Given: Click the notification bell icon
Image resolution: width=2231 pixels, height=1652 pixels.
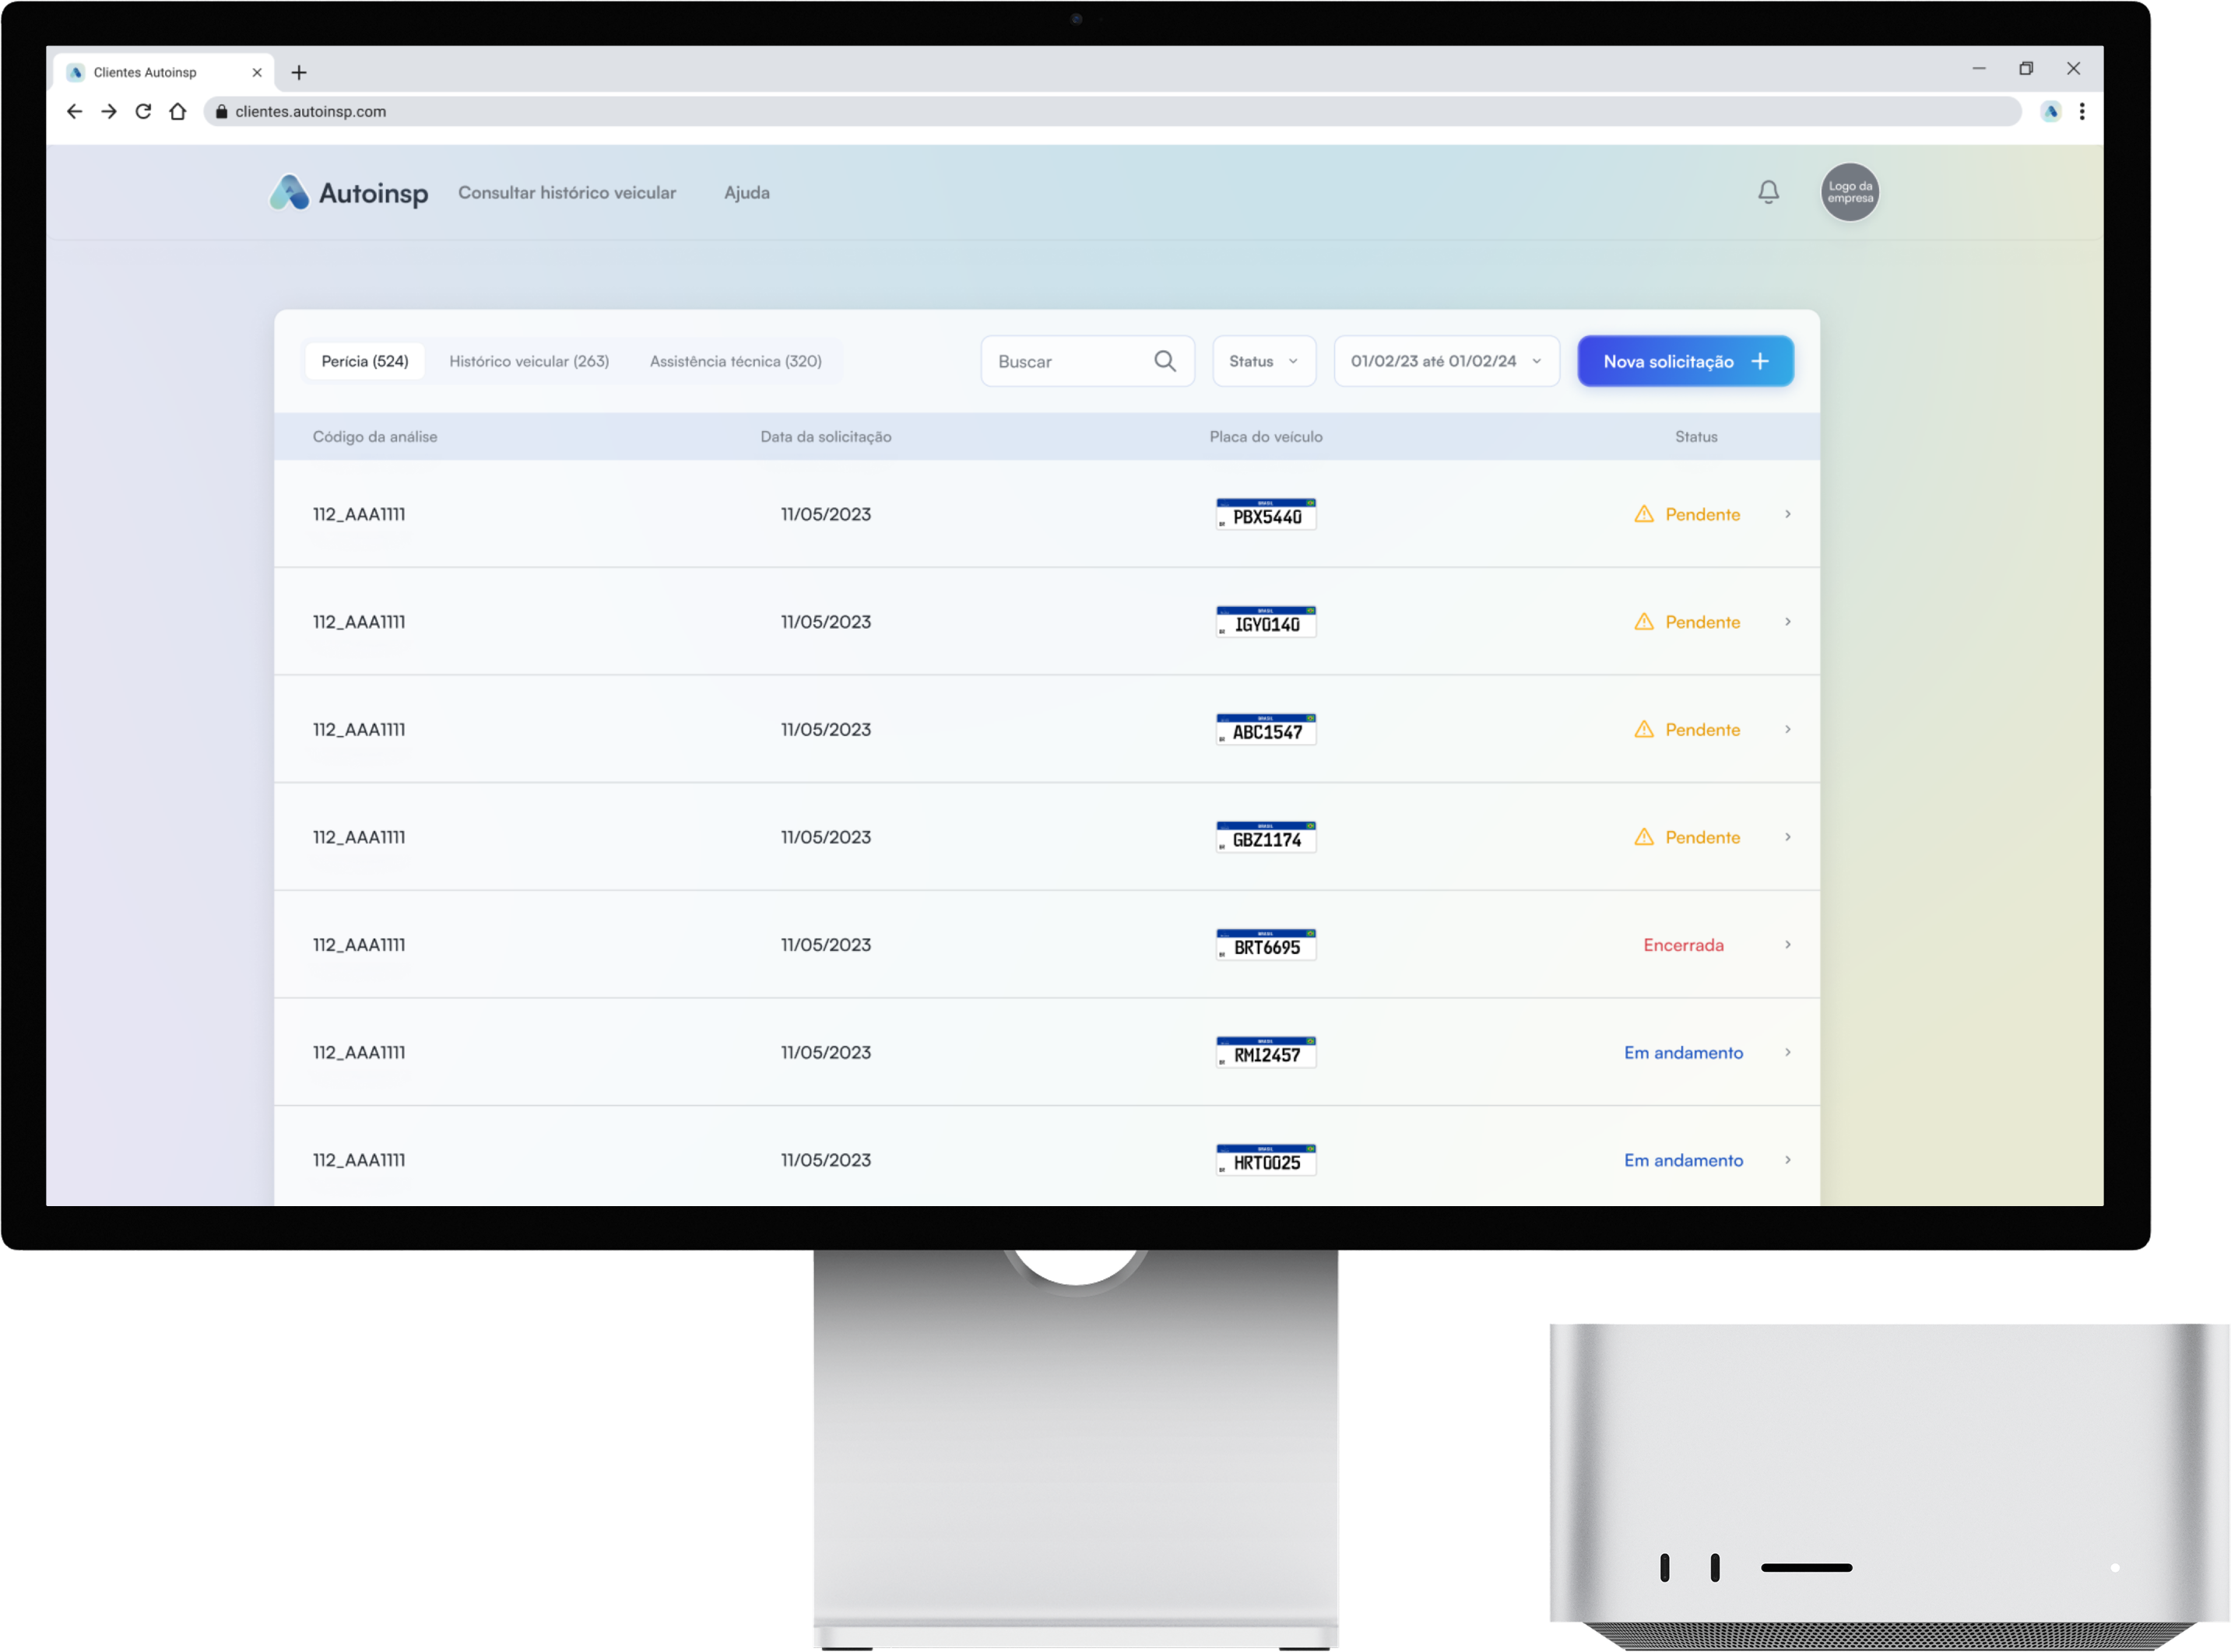Looking at the screenshot, I should (x=1769, y=192).
